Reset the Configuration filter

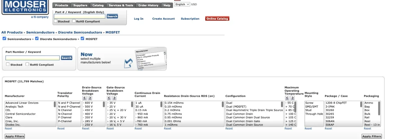click(229, 129)
